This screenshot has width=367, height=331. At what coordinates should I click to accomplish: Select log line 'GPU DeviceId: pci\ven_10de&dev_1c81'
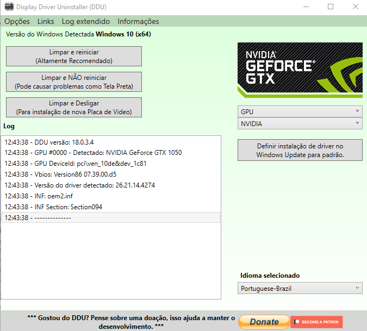(111, 164)
